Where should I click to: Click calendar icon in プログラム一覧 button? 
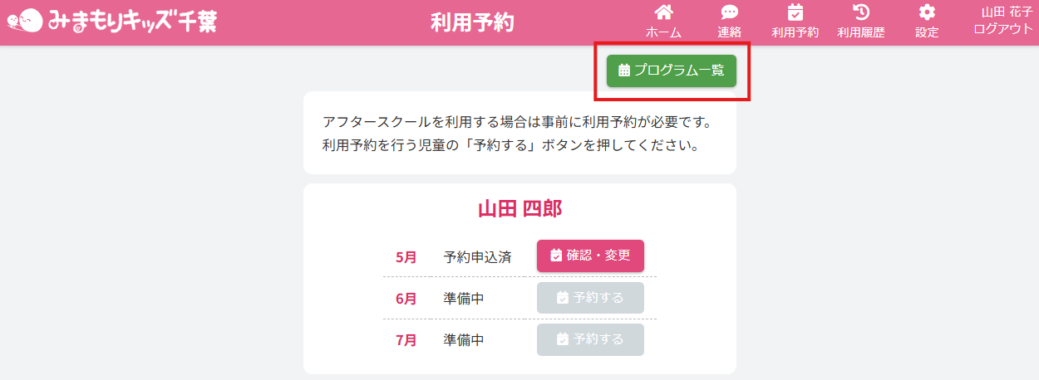624,71
